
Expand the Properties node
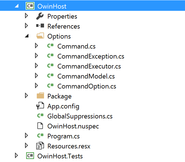[26, 16]
